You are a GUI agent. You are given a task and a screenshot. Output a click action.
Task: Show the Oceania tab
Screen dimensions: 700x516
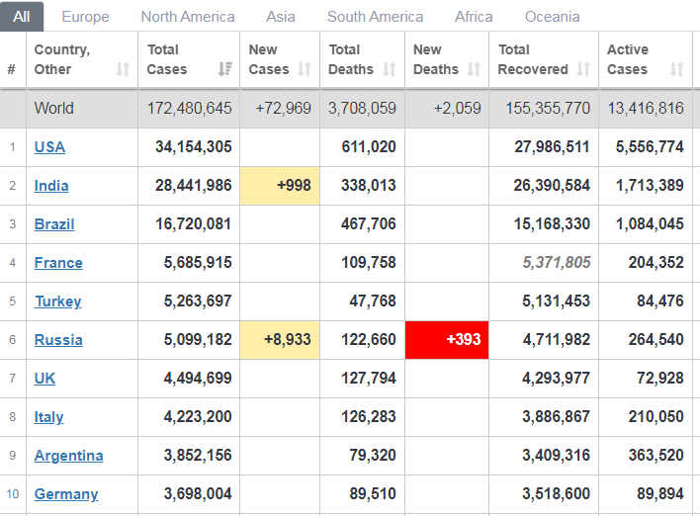pyautogui.click(x=553, y=17)
